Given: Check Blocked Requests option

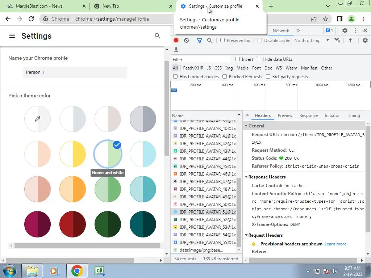Looking at the screenshot, I should [225, 76].
